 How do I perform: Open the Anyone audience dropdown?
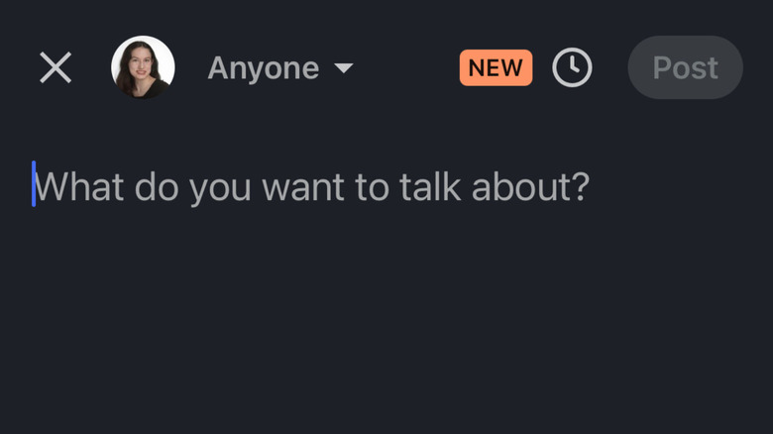[x=279, y=68]
